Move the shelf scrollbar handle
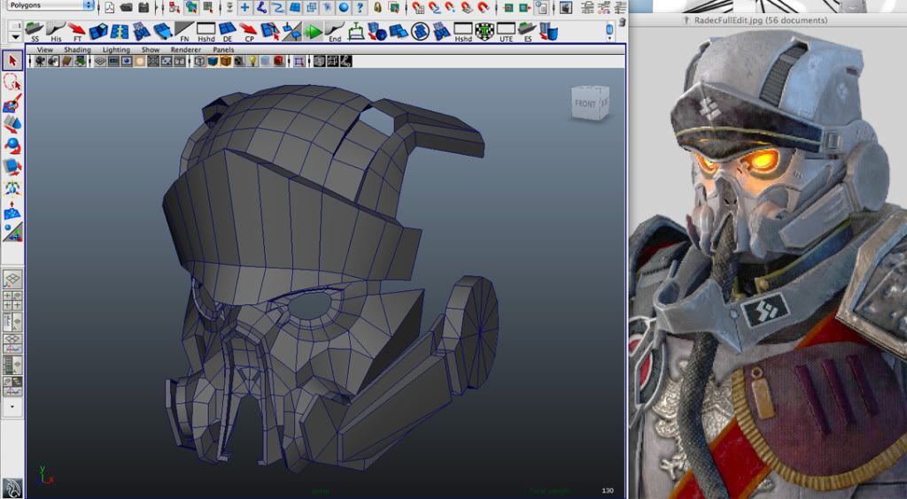Viewport: 907px width, 499px height. click(x=609, y=29)
